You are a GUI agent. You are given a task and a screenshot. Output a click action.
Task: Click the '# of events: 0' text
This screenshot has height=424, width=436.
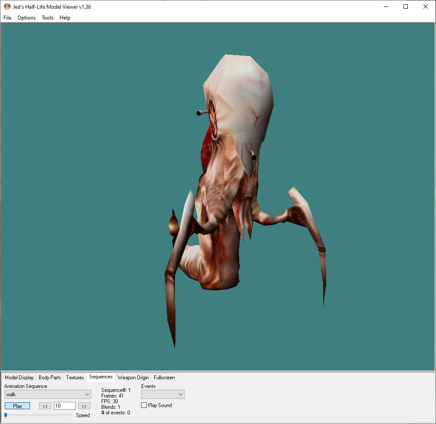pos(116,413)
